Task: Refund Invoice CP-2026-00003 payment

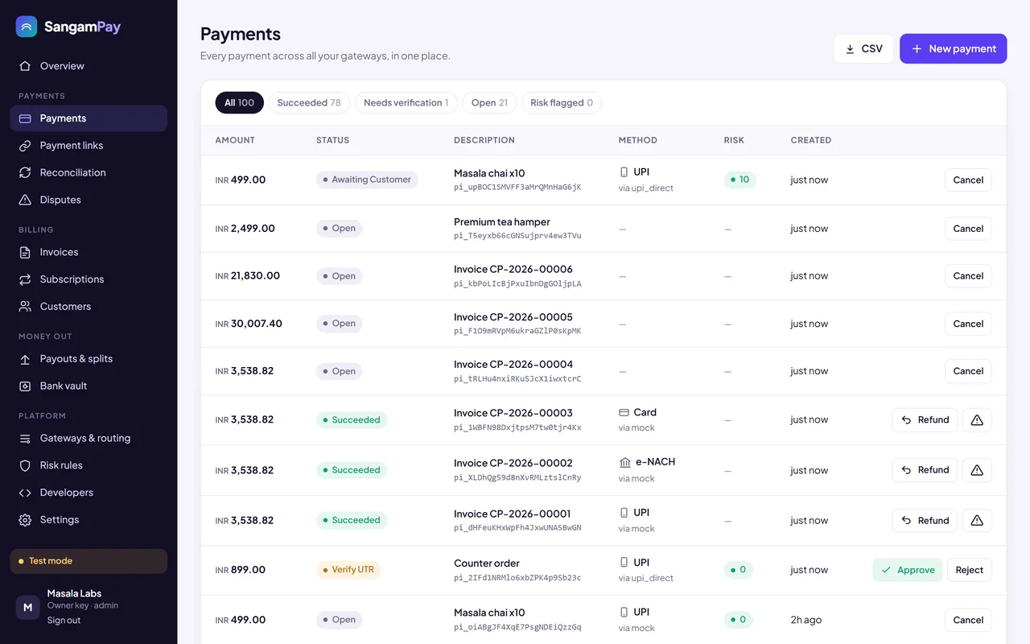Action: click(925, 420)
